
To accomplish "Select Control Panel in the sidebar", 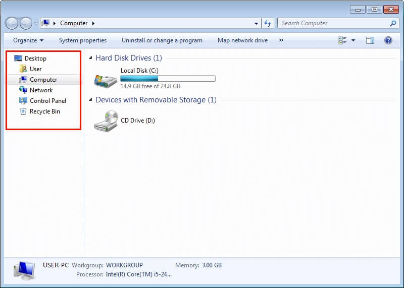I will (47, 101).
